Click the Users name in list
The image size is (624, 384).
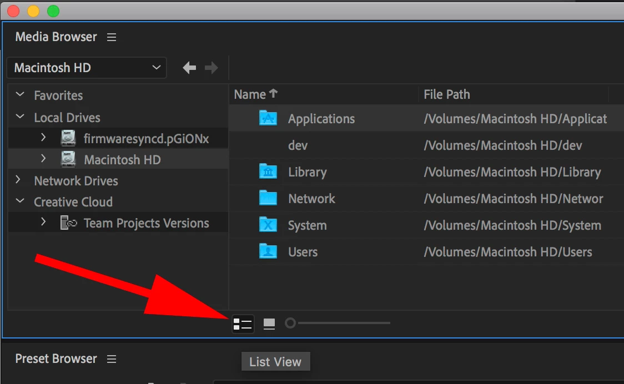pos(303,252)
